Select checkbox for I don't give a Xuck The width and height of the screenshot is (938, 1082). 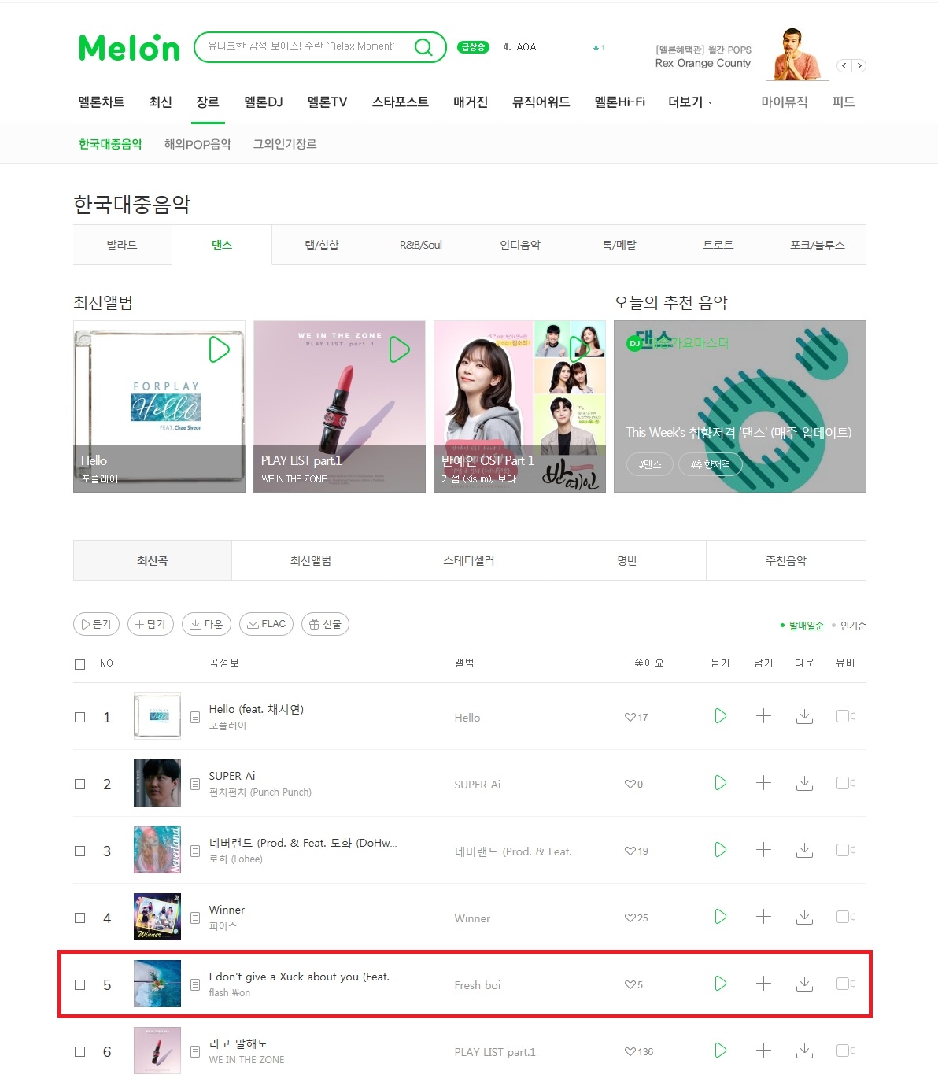79,984
